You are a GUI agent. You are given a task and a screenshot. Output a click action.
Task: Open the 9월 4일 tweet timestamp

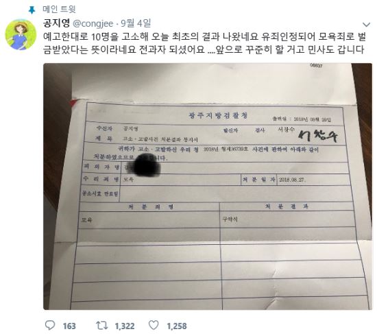point(136,23)
